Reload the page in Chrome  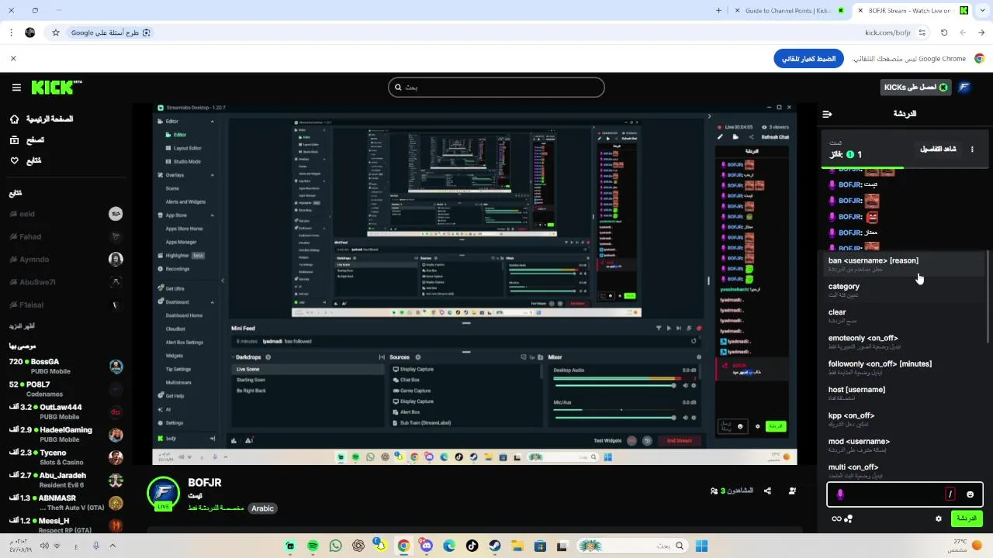click(x=944, y=33)
